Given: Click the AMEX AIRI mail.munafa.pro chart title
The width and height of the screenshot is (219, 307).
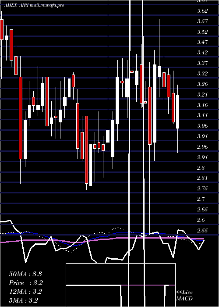Looking at the screenshot, I should pos(34,5).
